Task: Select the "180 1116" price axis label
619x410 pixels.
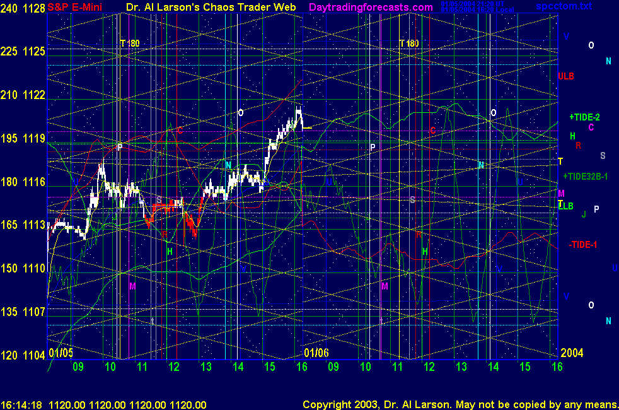Action: (23, 182)
